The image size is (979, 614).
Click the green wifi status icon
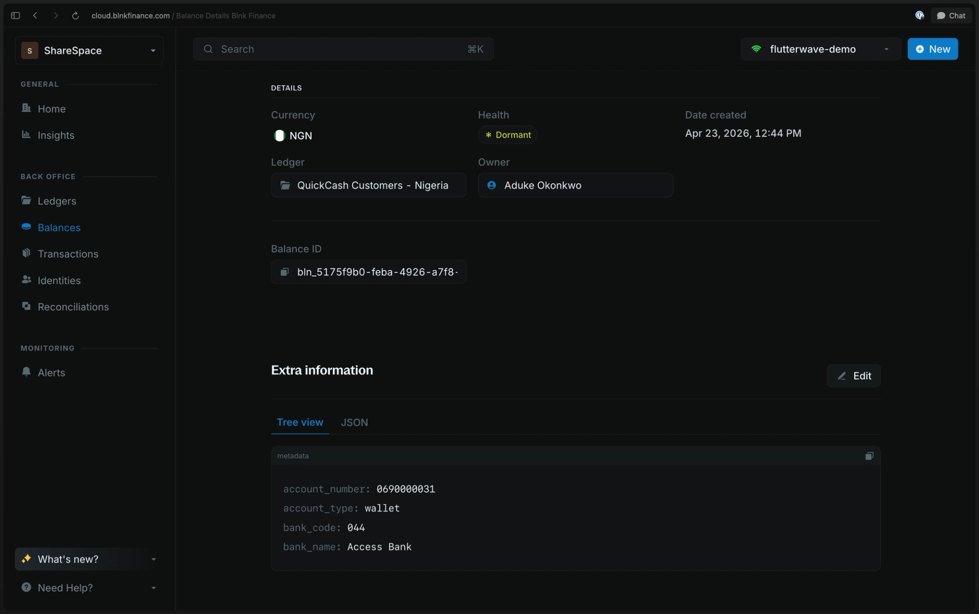coord(756,49)
